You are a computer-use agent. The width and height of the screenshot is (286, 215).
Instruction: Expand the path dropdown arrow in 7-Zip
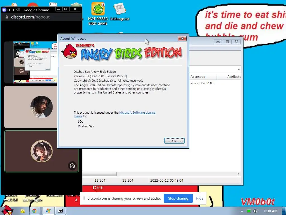(x=239, y=69)
